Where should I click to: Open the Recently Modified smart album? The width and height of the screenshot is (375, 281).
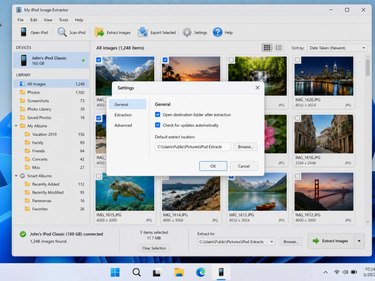click(x=51, y=192)
